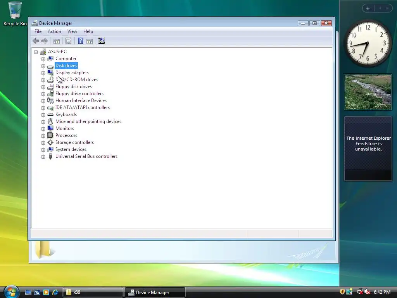Open Help with the blue question-mark icon

coord(80,41)
